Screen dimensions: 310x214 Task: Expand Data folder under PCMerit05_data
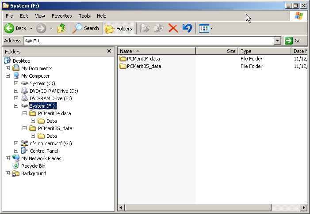pyautogui.click(x=33, y=136)
